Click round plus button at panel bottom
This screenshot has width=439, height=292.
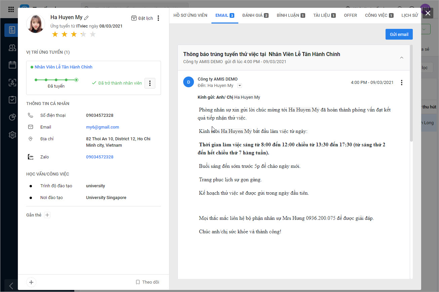[x=31, y=282]
